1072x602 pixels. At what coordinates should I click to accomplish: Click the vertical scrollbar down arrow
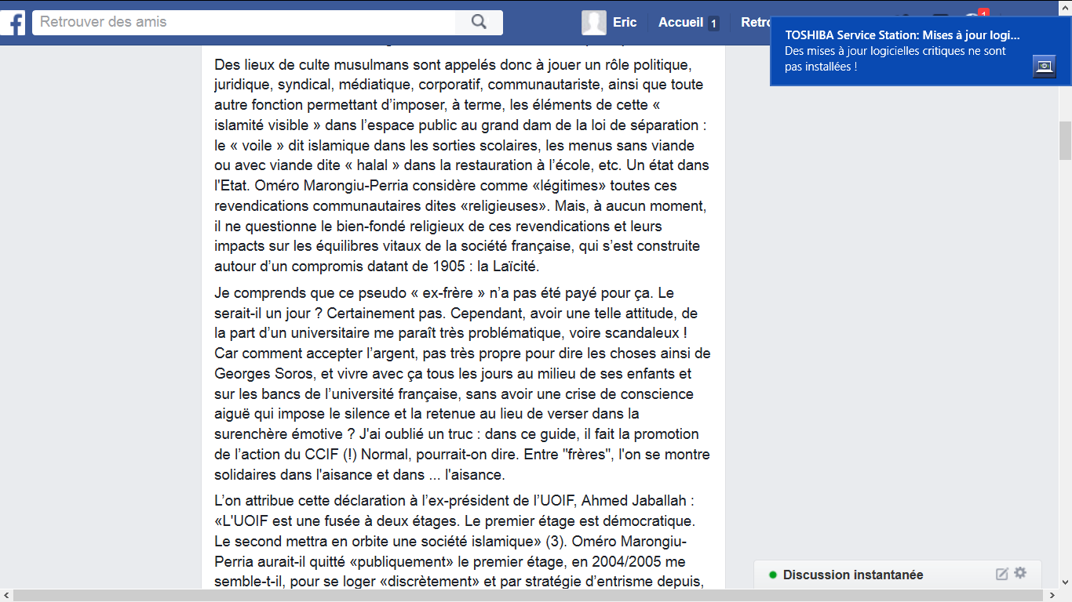click(1065, 582)
